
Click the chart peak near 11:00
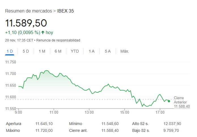46,70
